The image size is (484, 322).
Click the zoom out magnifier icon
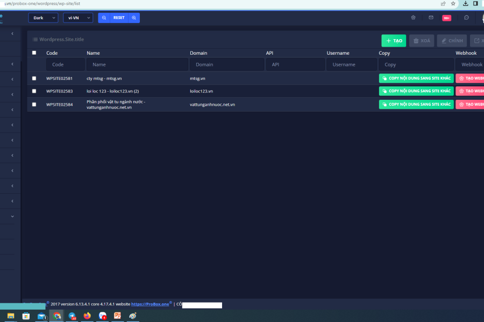click(x=104, y=18)
